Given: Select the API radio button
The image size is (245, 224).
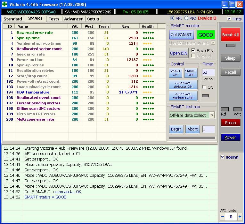Looking at the screenshot, I should coord(172,18).
